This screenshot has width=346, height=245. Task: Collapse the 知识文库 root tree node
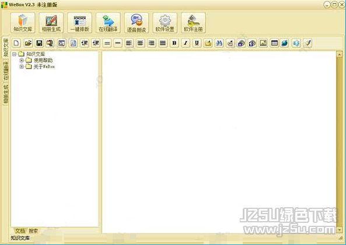[15, 54]
